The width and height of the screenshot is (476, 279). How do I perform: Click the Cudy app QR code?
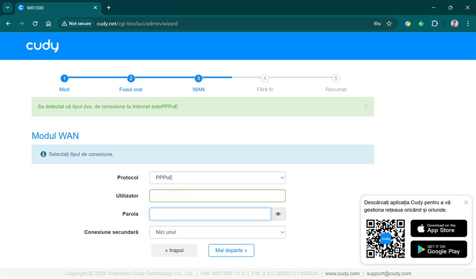click(386, 239)
